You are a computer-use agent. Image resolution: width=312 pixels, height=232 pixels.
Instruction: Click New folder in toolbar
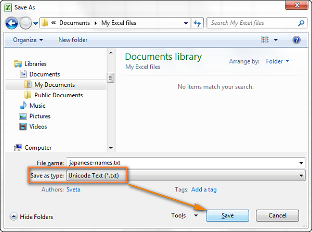72,40
